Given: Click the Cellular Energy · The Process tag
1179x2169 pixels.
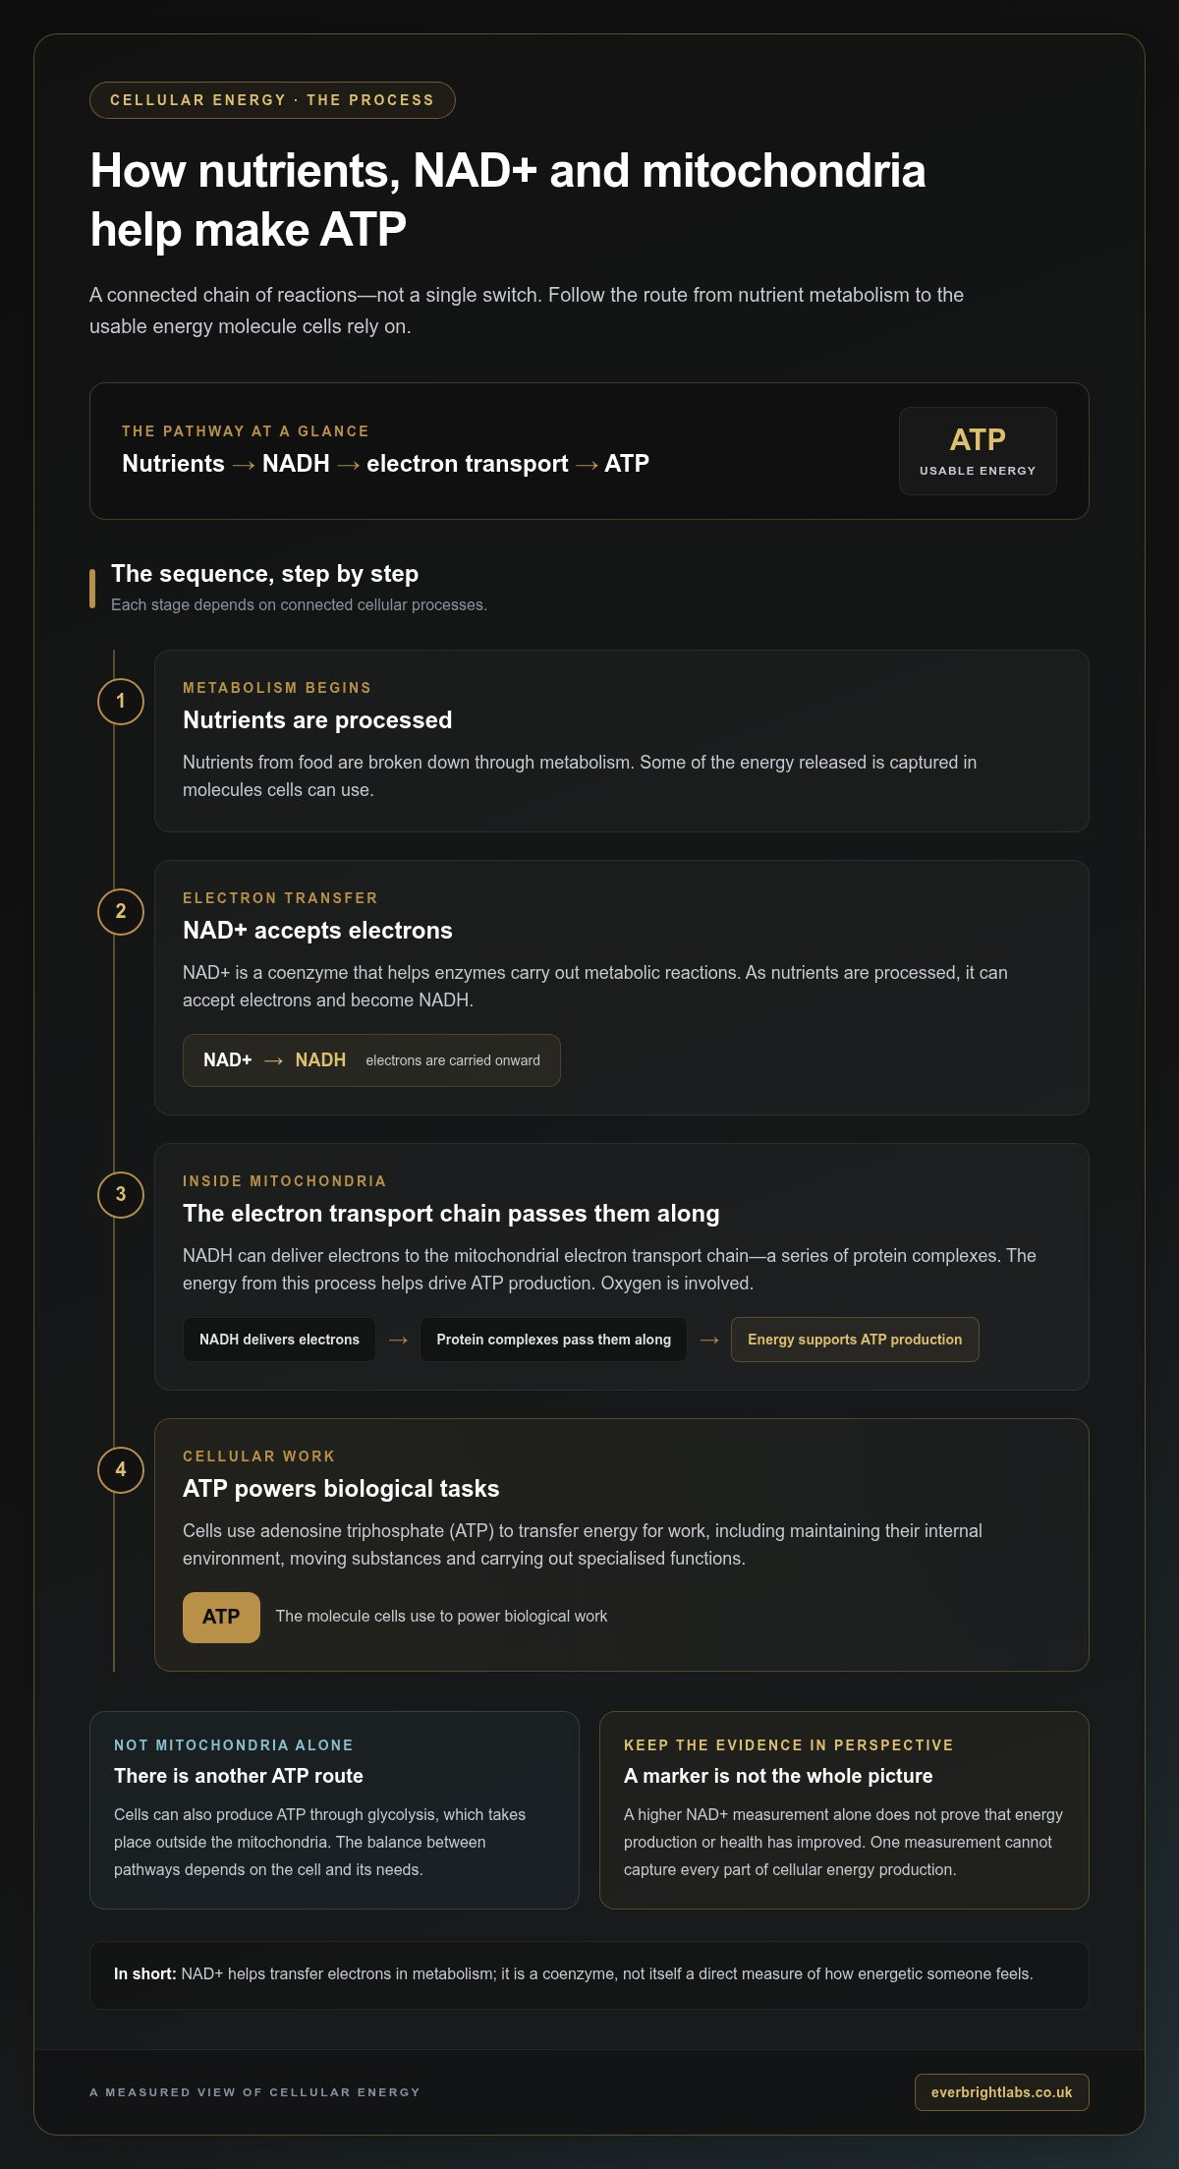Looking at the screenshot, I should (272, 100).
